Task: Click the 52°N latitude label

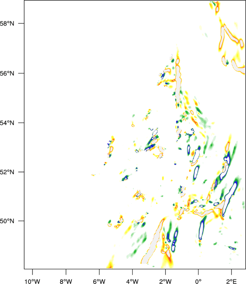Action: [x=7, y=172]
